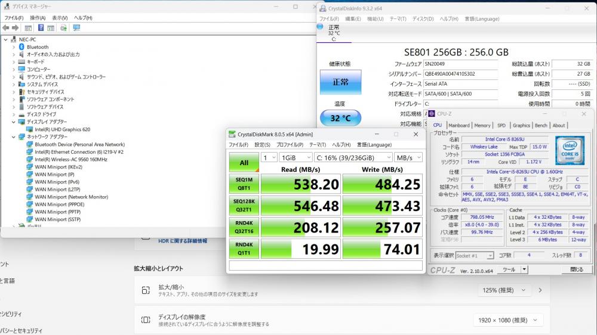
Task: Run the RND4K Q32T16 benchmark
Action: 244,227
